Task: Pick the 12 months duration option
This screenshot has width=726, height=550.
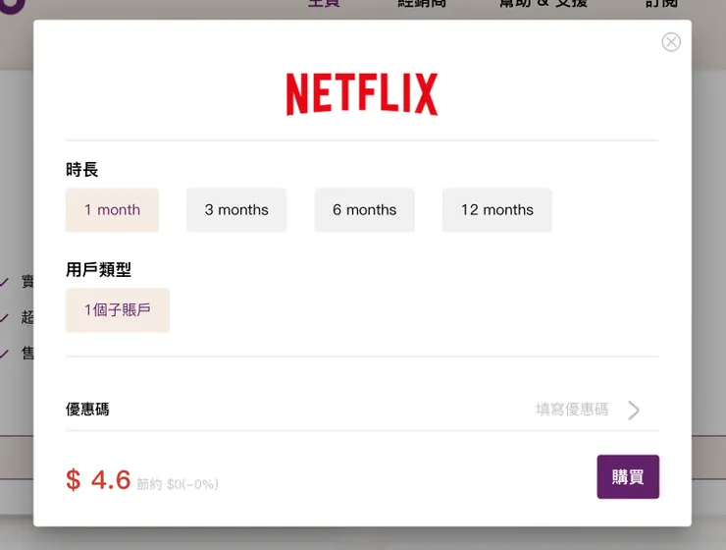Action: [x=496, y=210]
